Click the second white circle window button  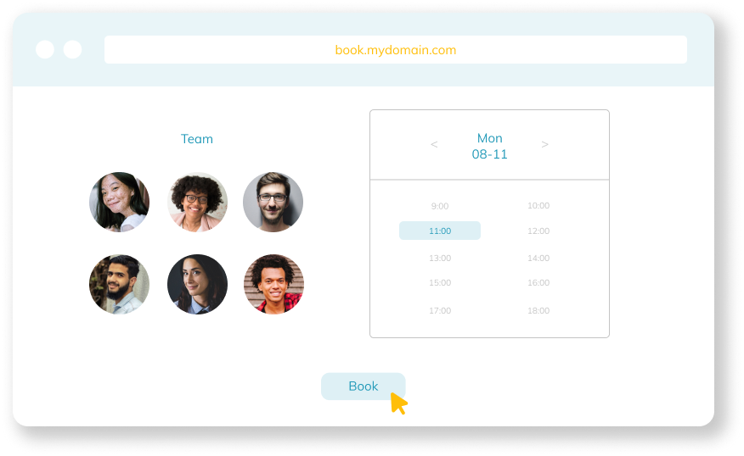(x=72, y=49)
